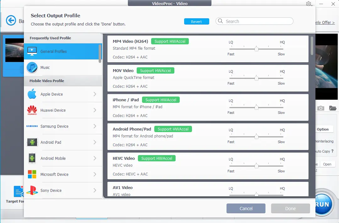Screen dimensions: 339x223
Task: Expand Apple Device chevron
Action: click(x=95, y=94)
